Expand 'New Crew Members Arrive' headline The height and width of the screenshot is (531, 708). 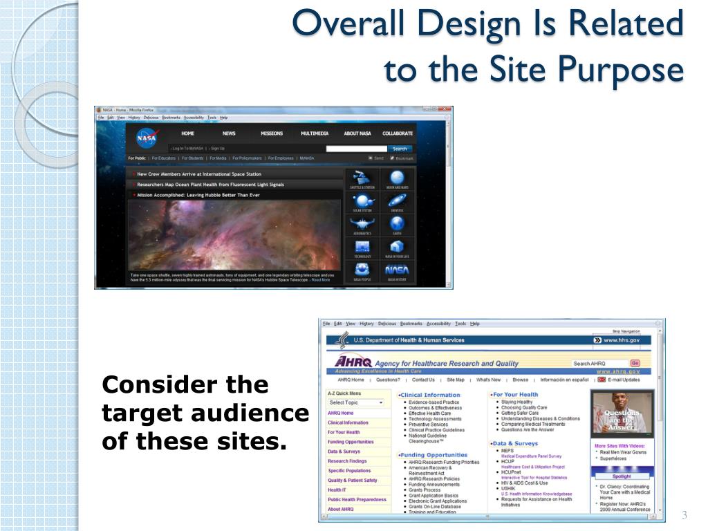pos(134,174)
